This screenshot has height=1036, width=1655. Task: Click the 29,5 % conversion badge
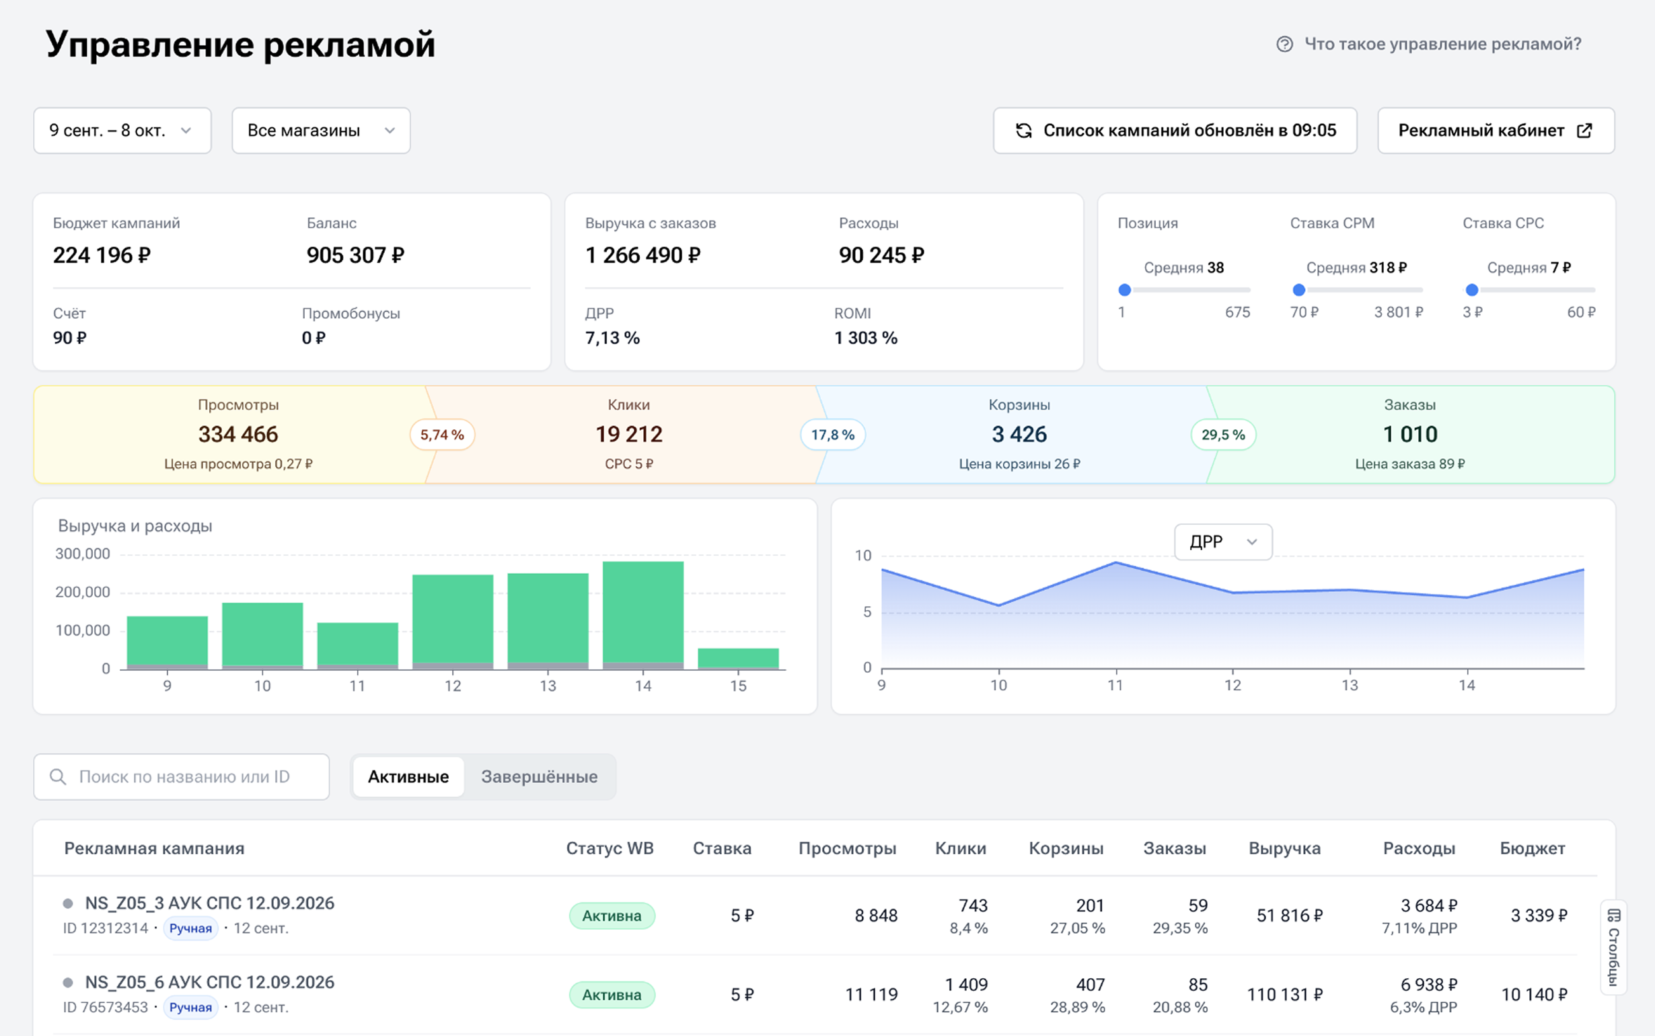1224,435
